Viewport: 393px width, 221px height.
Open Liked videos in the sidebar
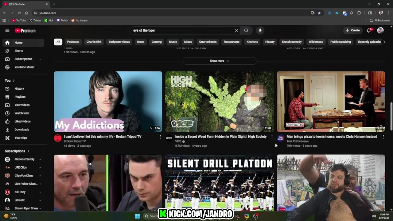23,121
